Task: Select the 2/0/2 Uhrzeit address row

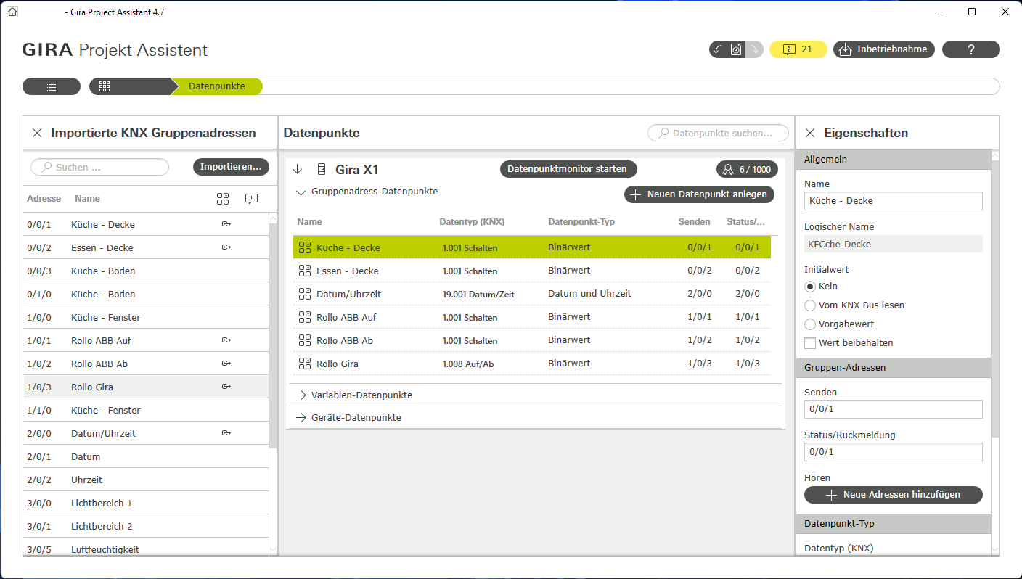Action: point(146,480)
